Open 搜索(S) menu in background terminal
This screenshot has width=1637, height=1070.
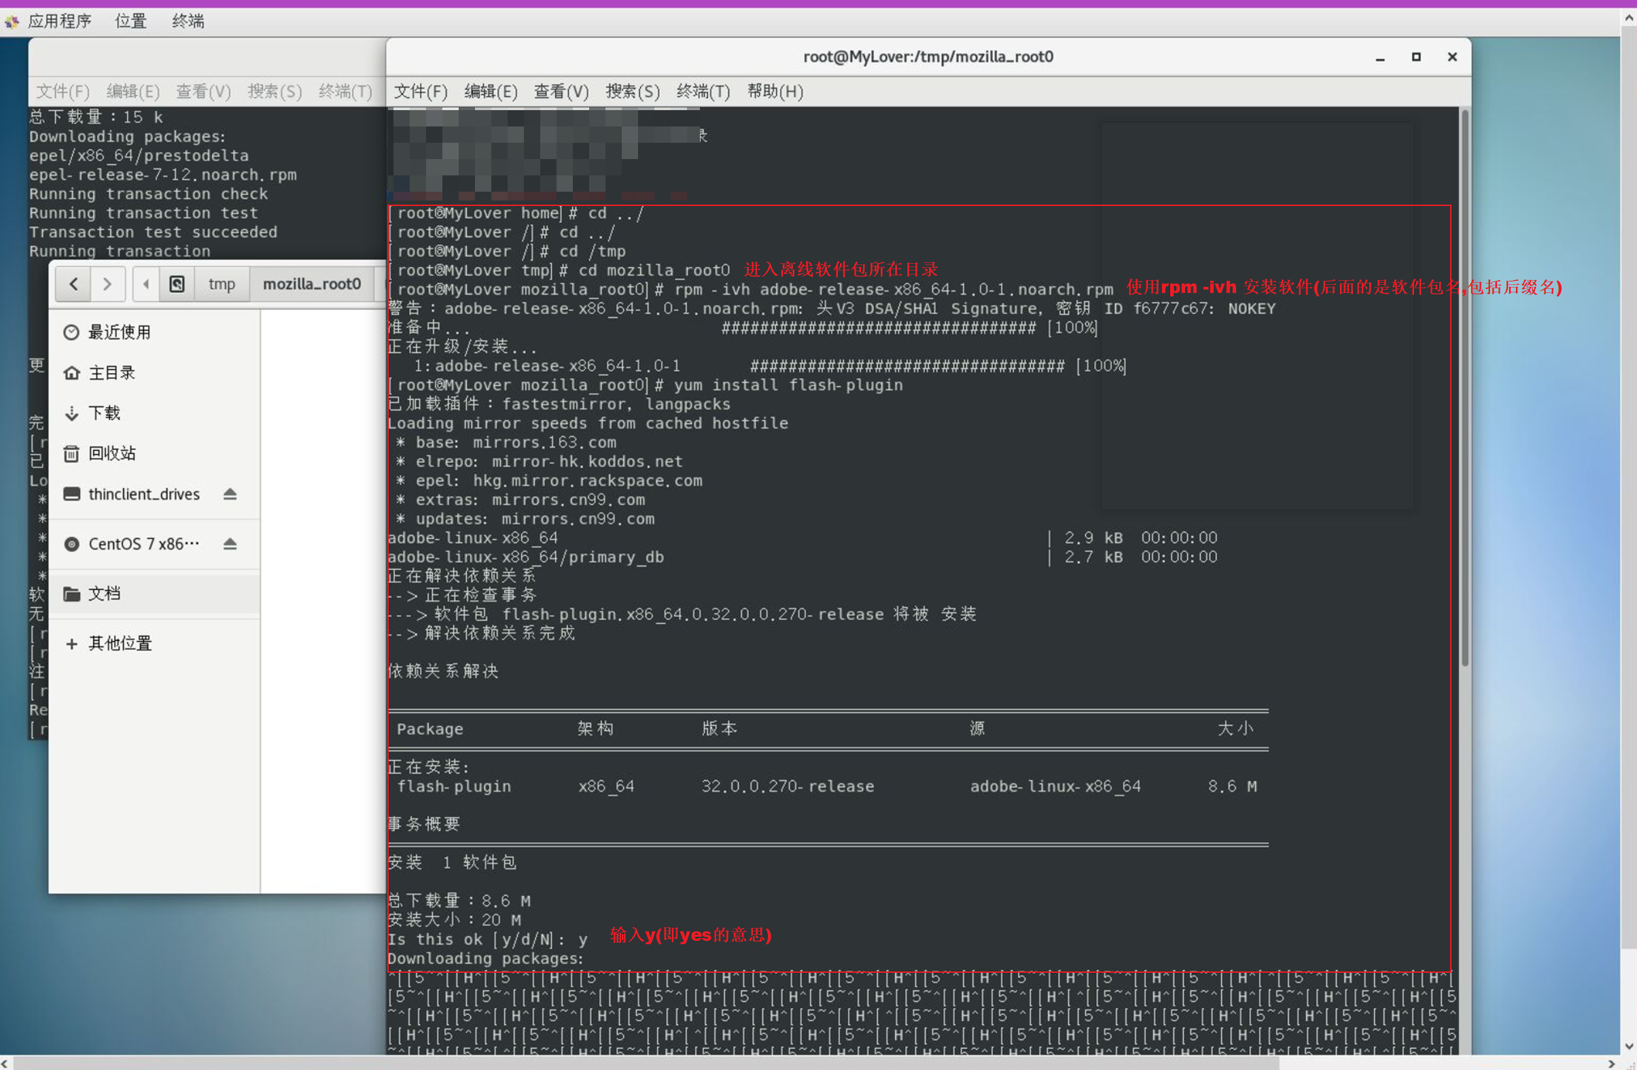(275, 92)
